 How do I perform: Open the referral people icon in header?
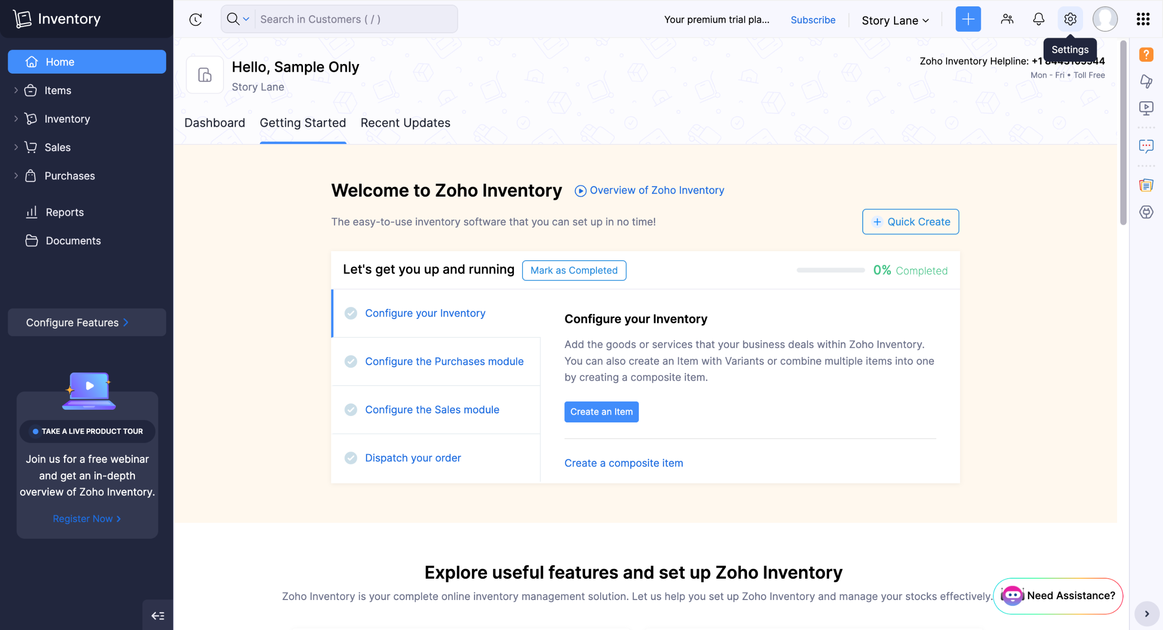coord(1007,19)
